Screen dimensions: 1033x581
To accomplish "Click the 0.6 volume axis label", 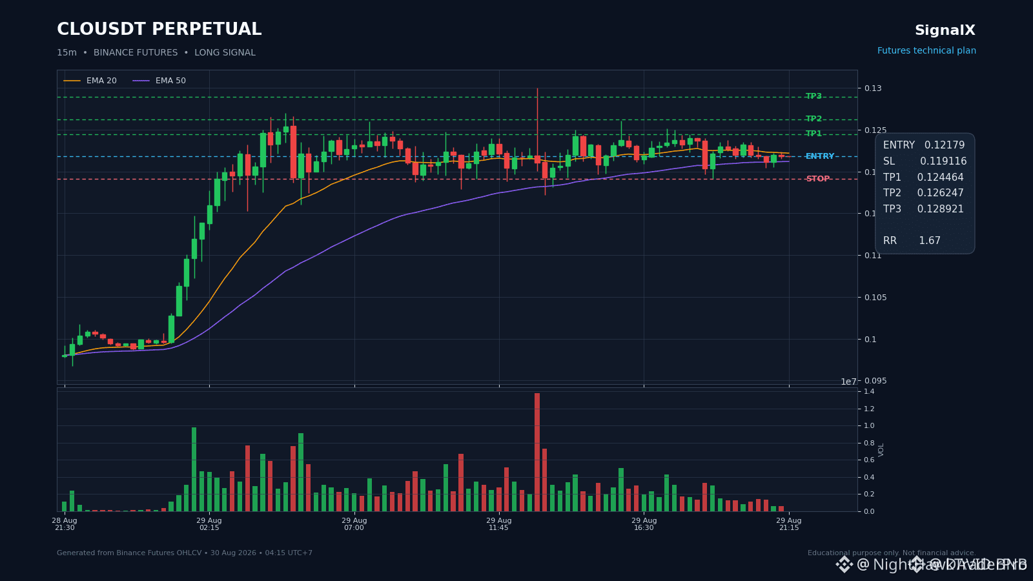I will (x=869, y=460).
